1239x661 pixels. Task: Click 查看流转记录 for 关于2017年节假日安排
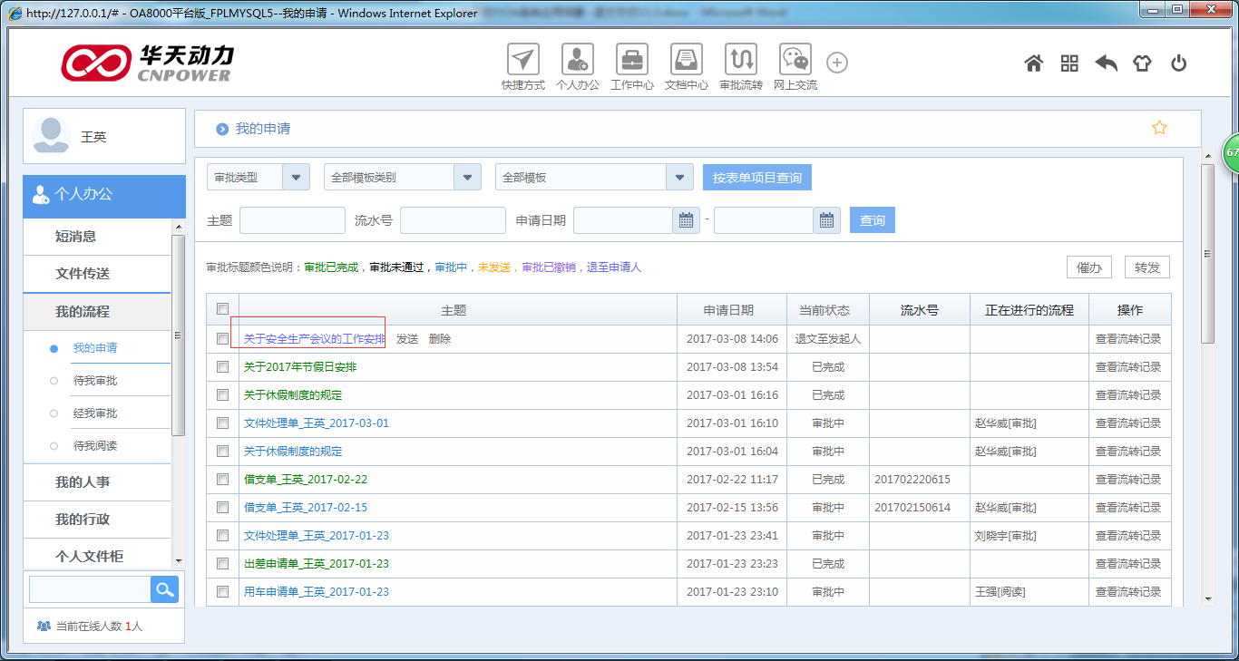click(x=1128, y=367)
